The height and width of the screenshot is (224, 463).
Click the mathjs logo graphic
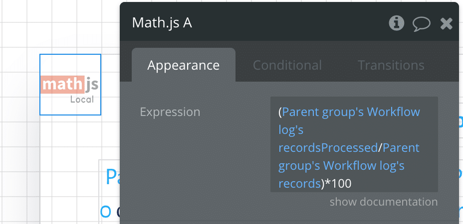point(69,85)
